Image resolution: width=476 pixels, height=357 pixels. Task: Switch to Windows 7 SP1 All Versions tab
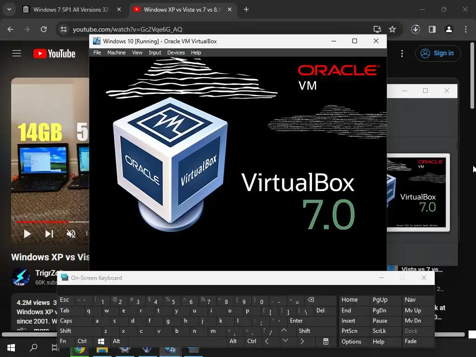point(72,9)
